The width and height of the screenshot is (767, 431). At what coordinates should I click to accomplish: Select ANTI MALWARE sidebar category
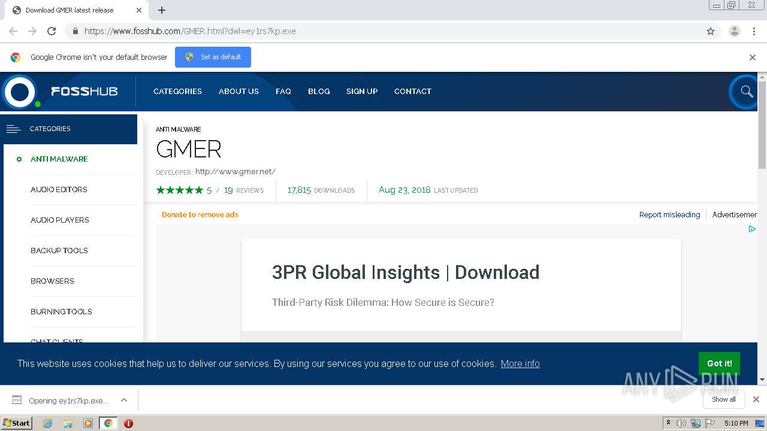pos(59,159)
